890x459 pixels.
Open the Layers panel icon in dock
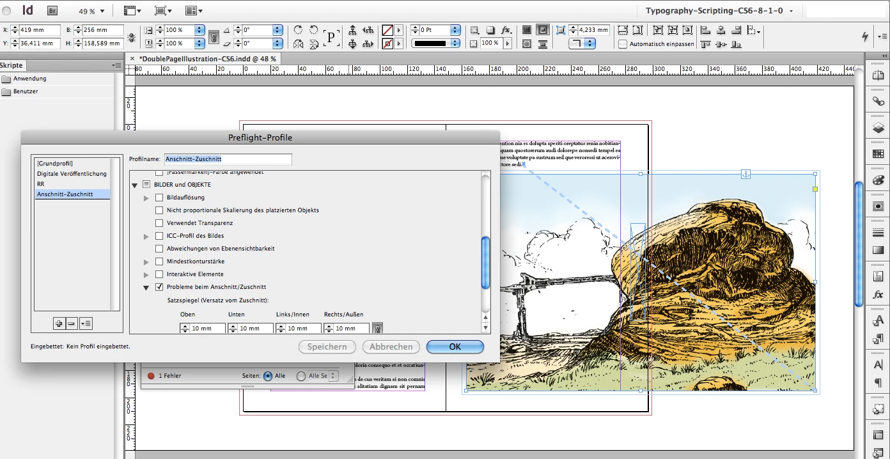878,127
